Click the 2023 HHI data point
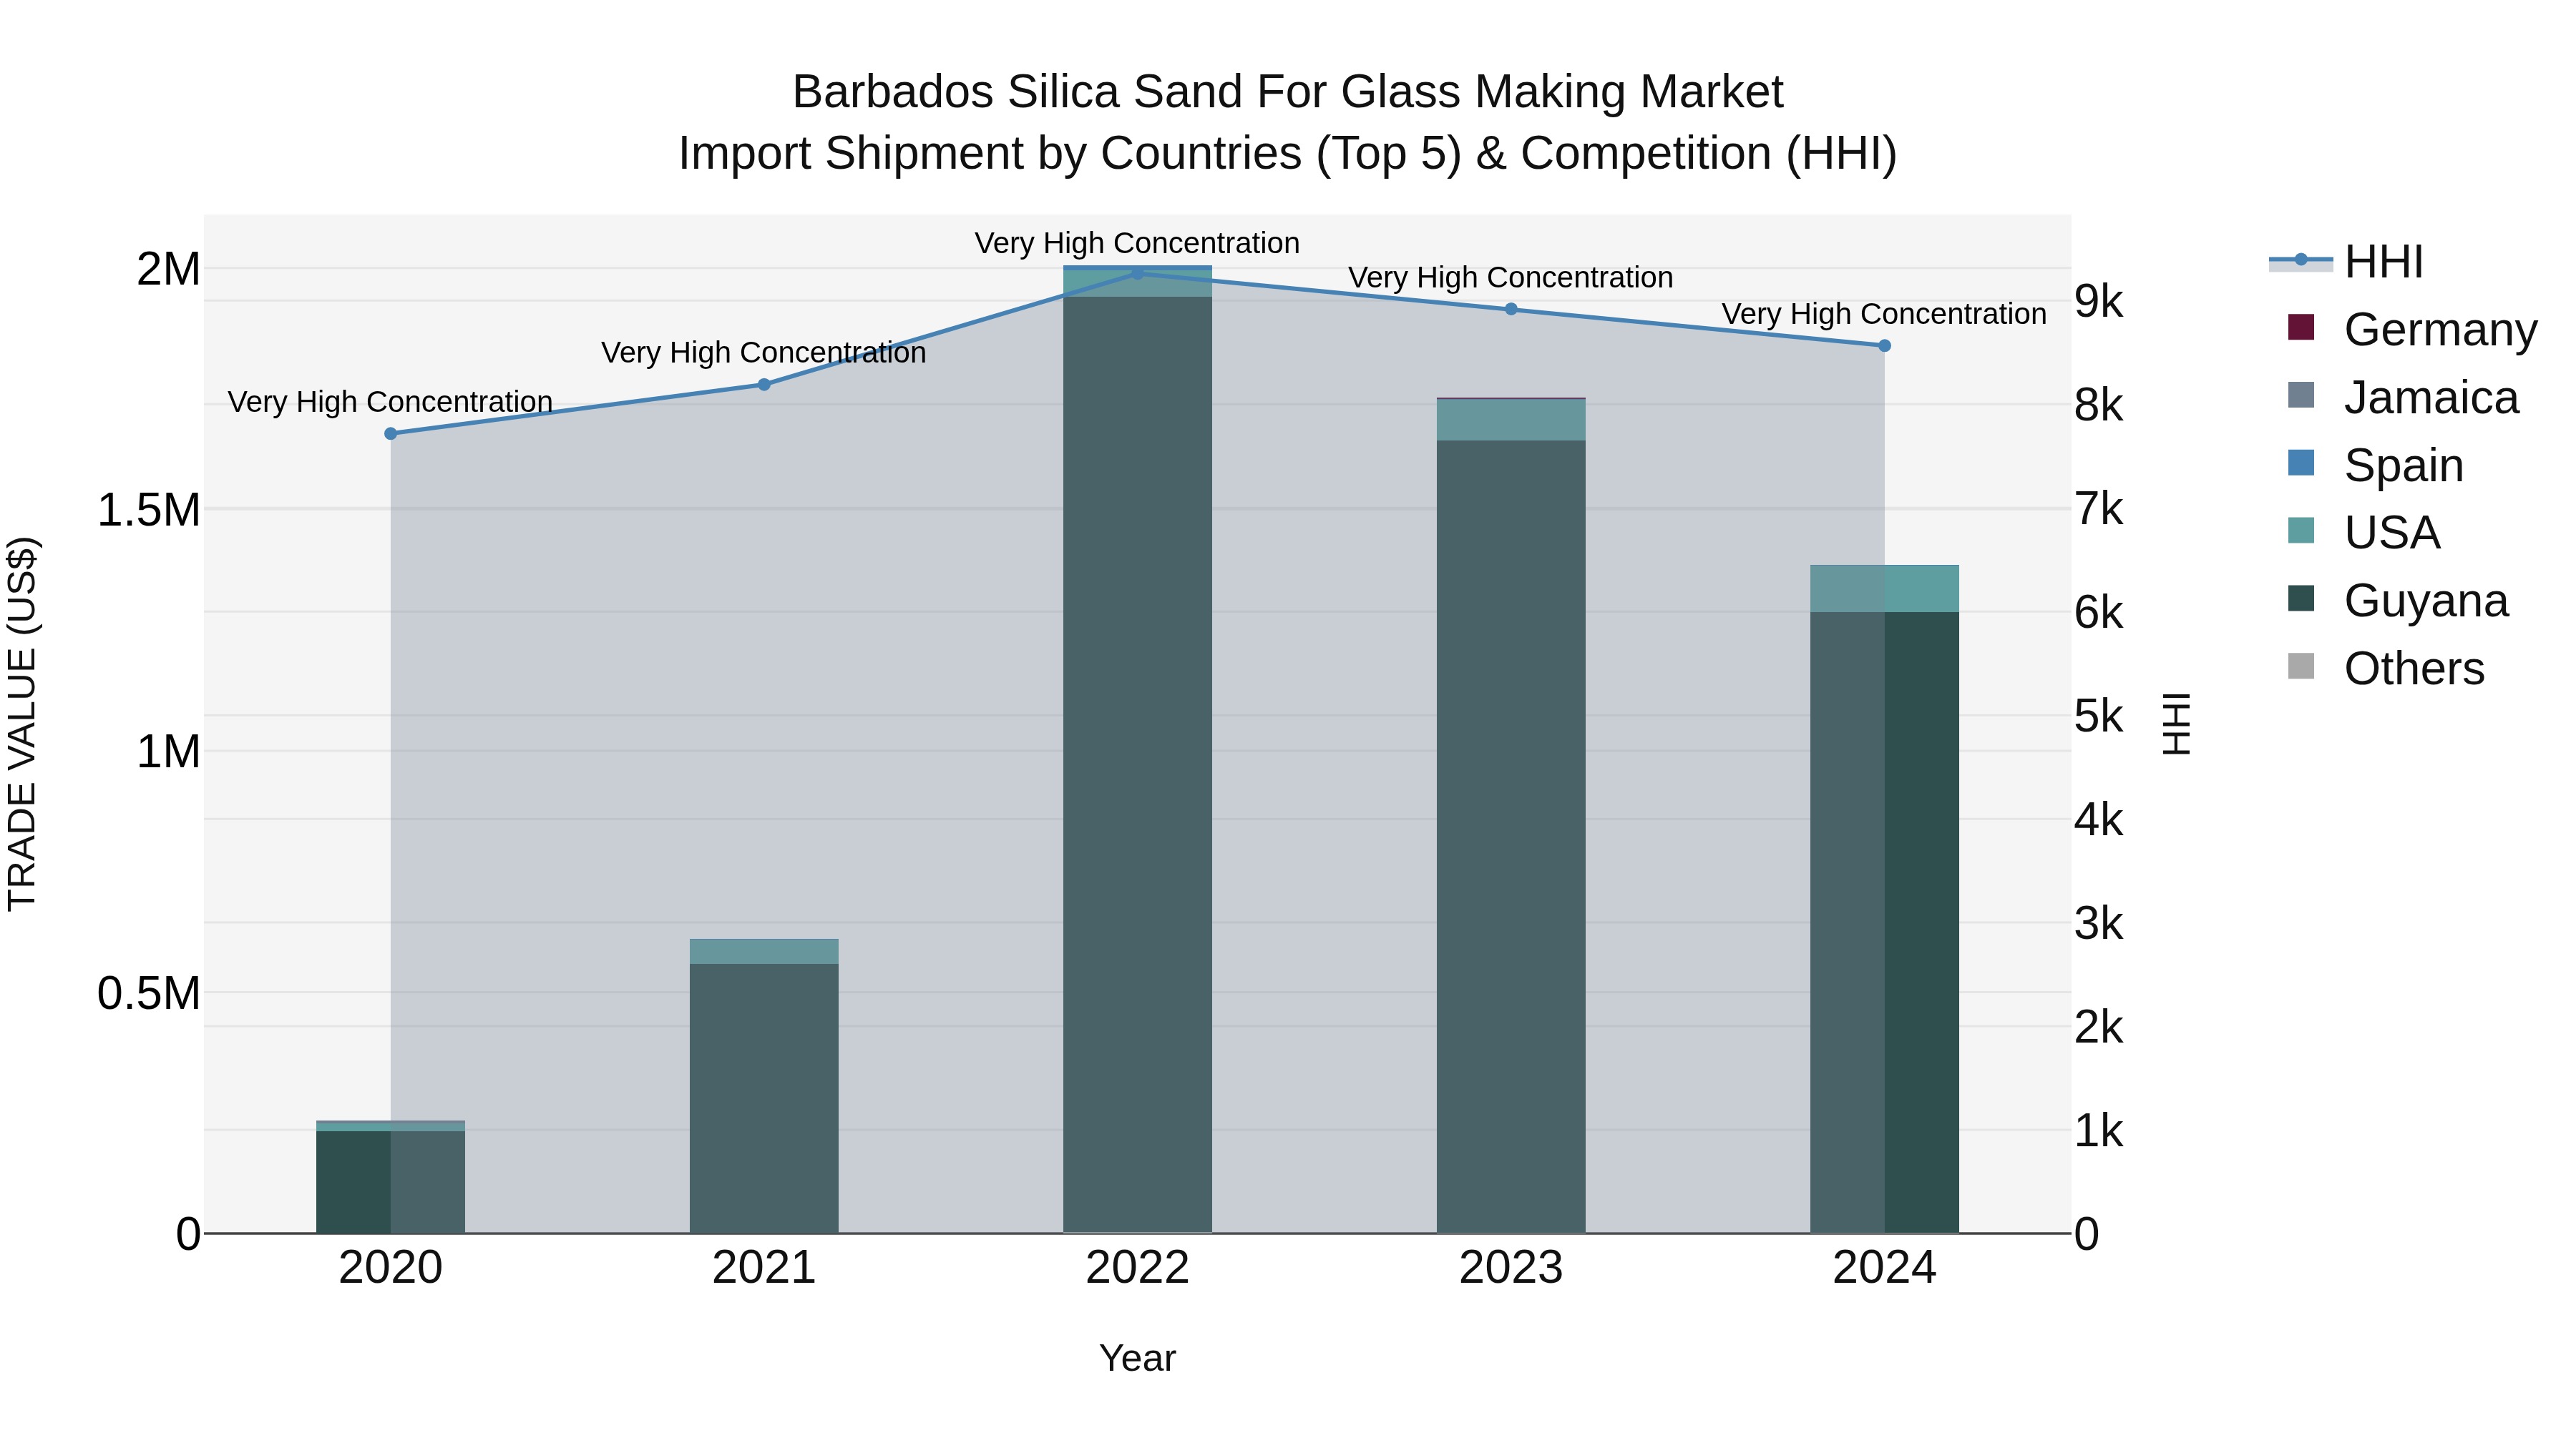 point(1511,309)
